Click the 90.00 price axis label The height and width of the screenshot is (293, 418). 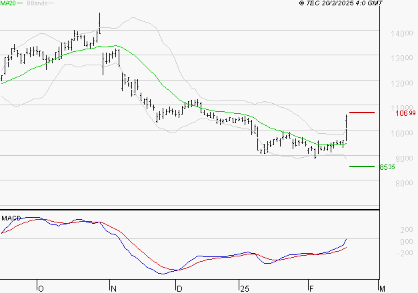[x=404, y=158]
